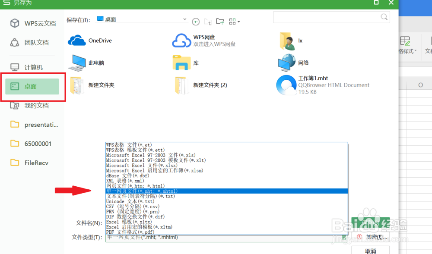Image resolution: width=432 pixels, height=254 pixels.
Task: Click the back navigation arrow icon
Action: (196, 22)
